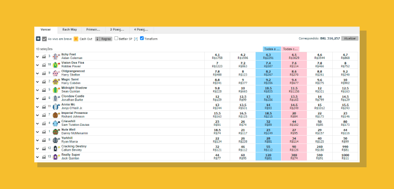The width and height of the screenshot is (394, 189).
Task: Open graph icon for Oldgrangewood
Action: [44, 73]
